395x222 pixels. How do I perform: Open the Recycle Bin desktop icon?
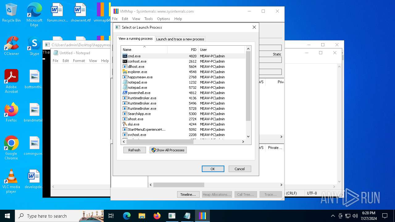pos(11,13)
